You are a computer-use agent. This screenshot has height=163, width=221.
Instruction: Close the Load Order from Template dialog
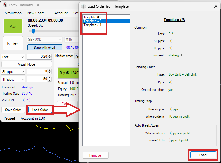215,6
